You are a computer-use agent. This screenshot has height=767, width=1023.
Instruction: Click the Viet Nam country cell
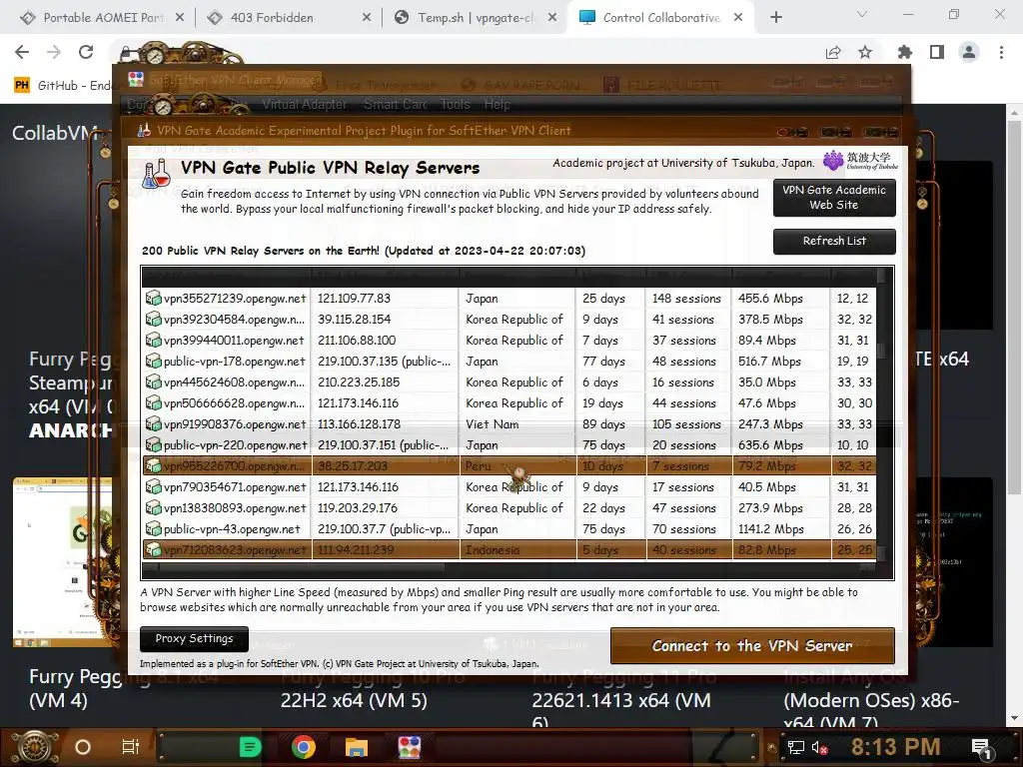493,423
